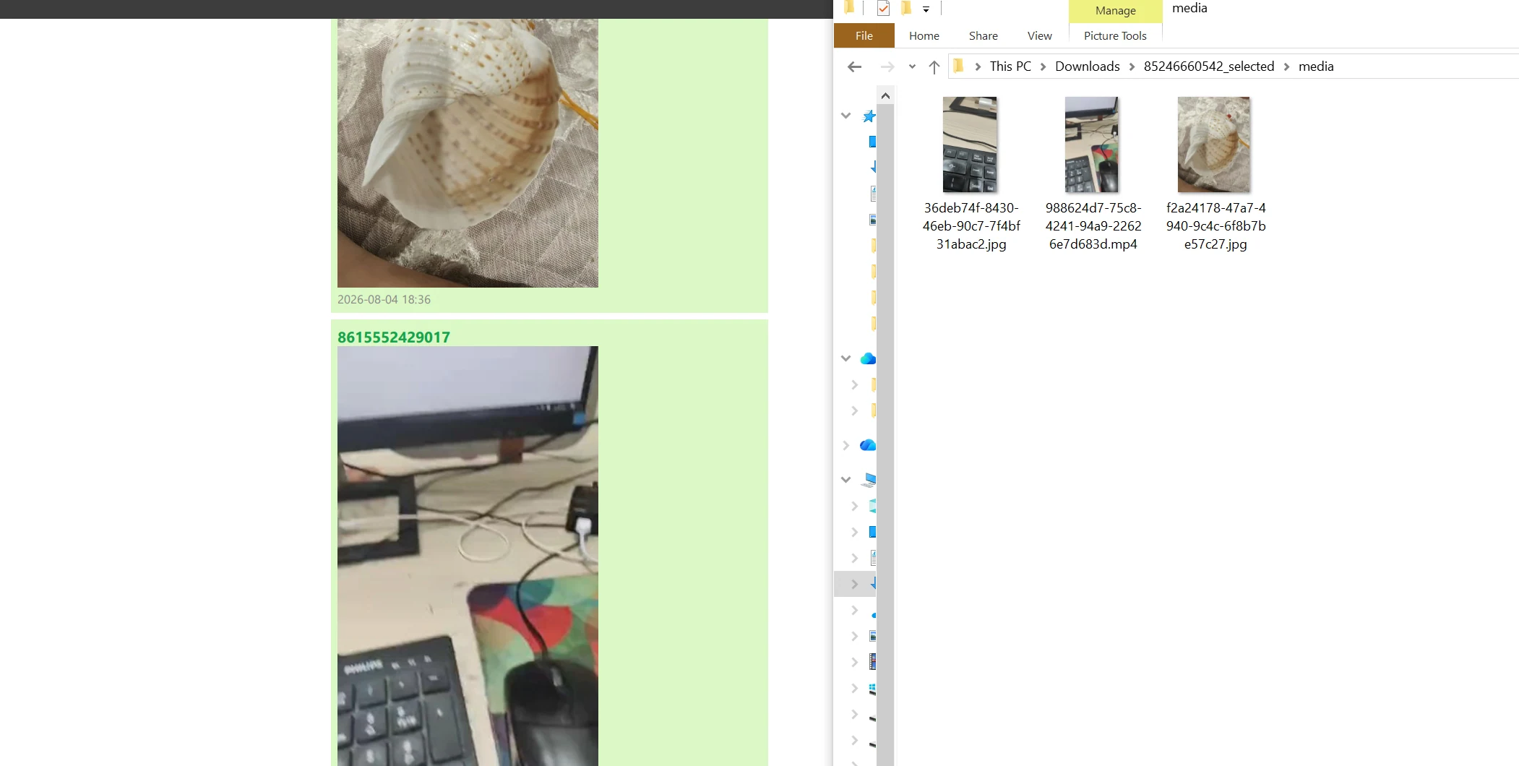The height and width of the screenshot is (766, 1519).
Task: Click the media breadcrumb segment
Action: [x=1316, y=66]
